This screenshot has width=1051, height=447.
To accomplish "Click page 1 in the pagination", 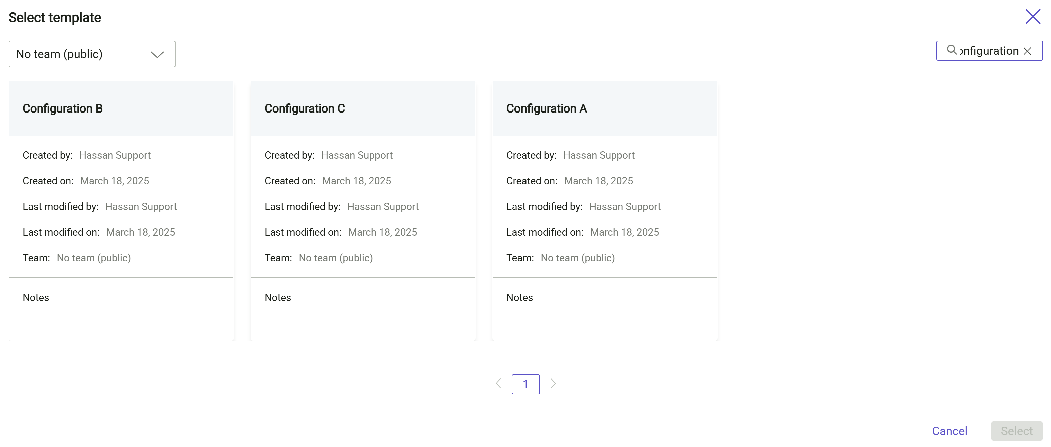I will [x=525, y=384].
